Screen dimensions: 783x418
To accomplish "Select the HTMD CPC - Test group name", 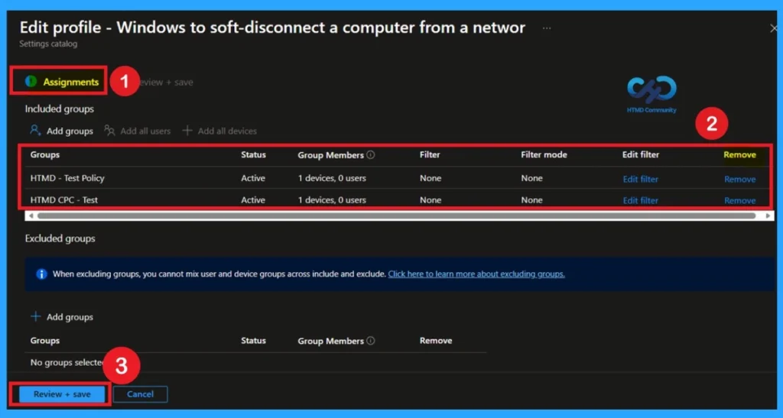I will coord(64,200).
